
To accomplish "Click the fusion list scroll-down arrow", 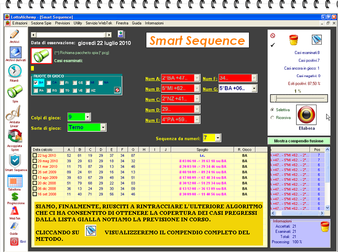I will pos(327,208).
